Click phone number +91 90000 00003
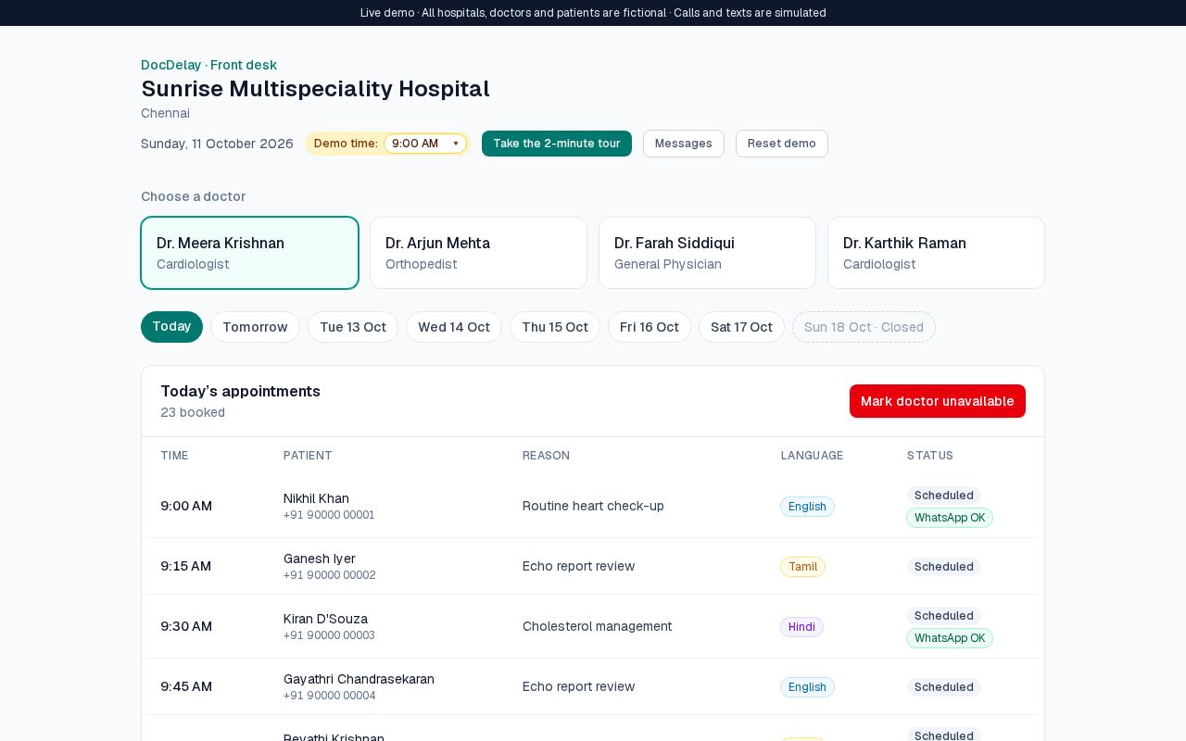Screen dimensions: 1186x741 click(329, 635)
